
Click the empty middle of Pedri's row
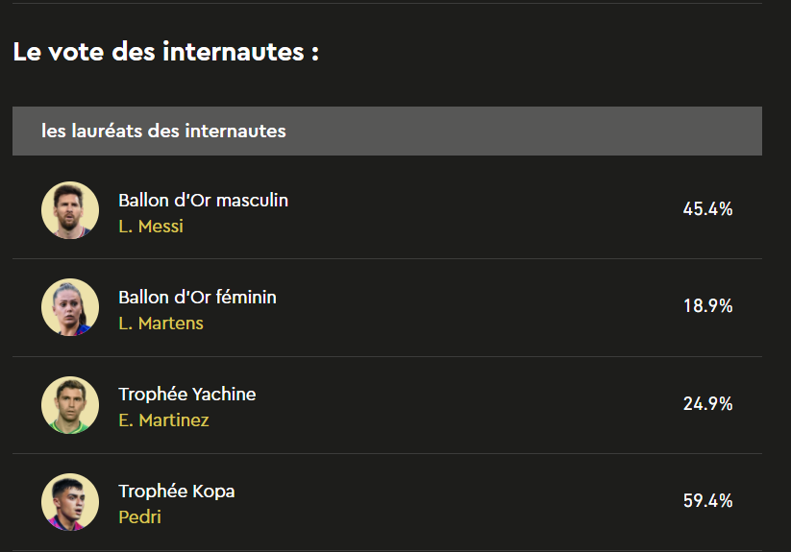454,502
